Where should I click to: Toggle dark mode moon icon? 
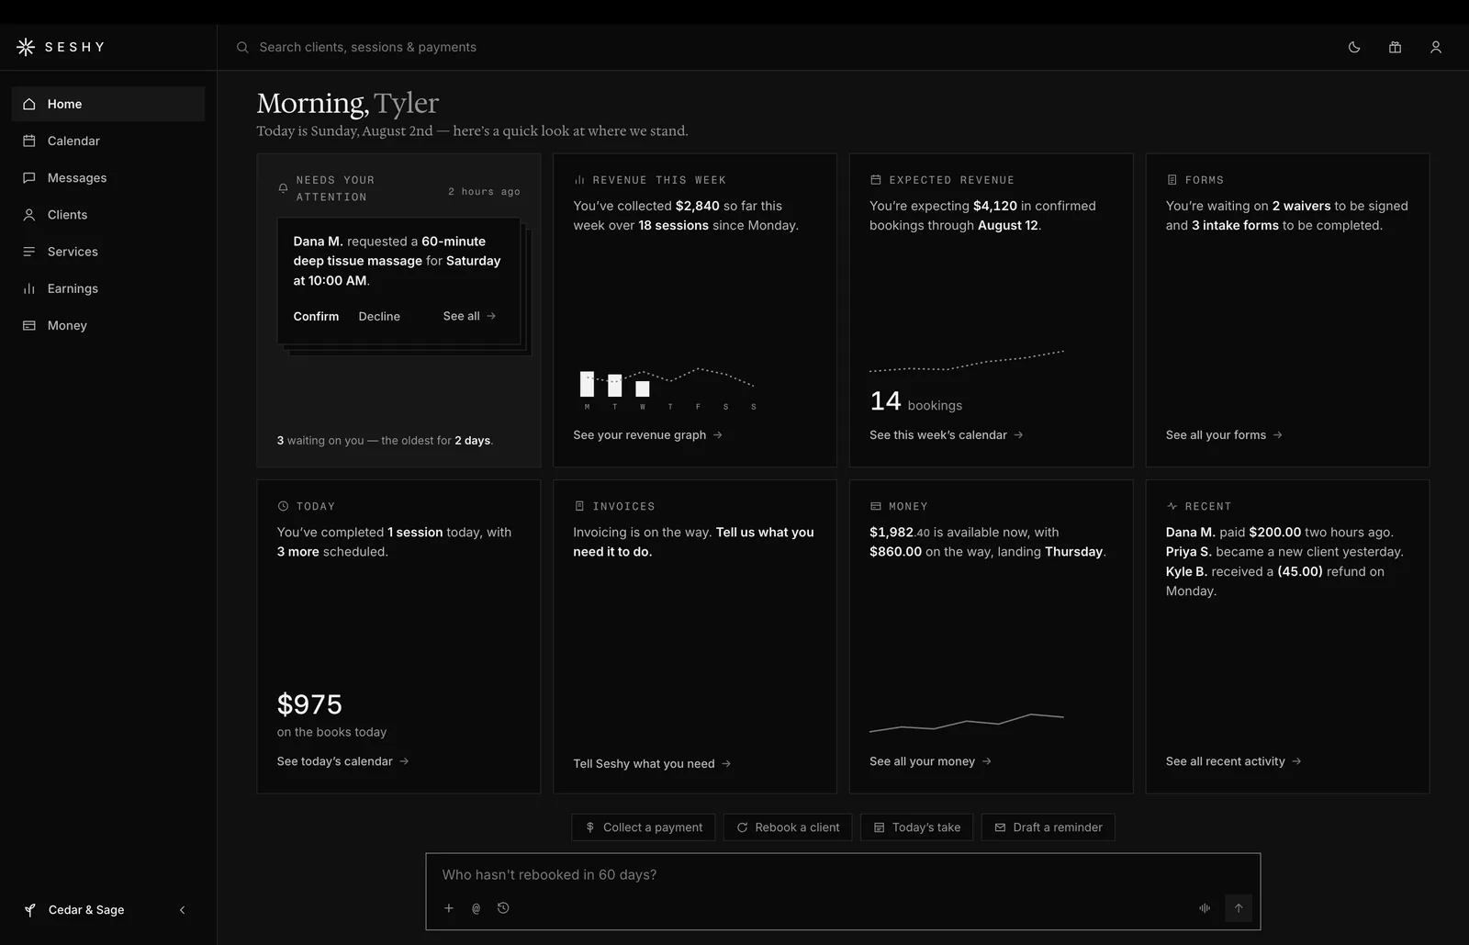pos(1354,47)
